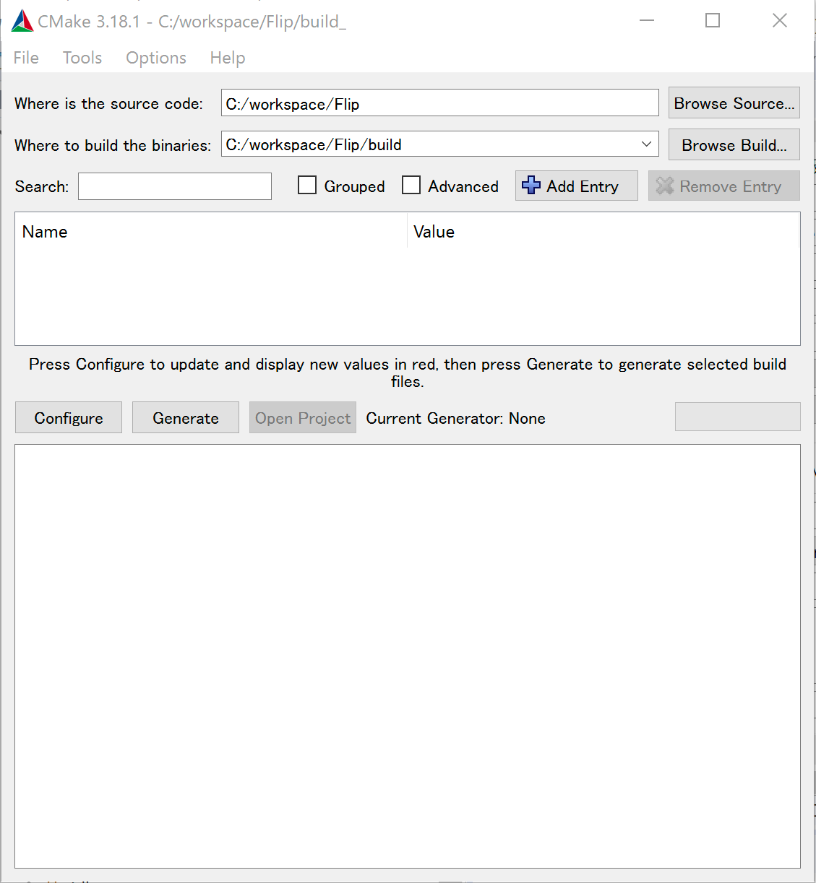816x883 pixels.
Task: Open the Help menu
Action: coord(228,58)
